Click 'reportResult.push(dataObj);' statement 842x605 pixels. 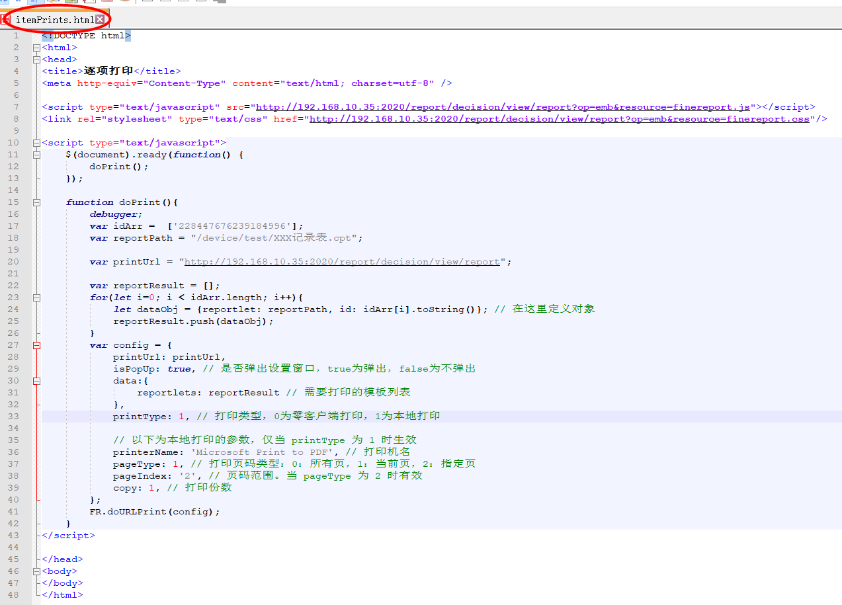coord(193,321)
